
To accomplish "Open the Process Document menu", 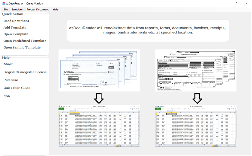I will [x=38, y=10].
